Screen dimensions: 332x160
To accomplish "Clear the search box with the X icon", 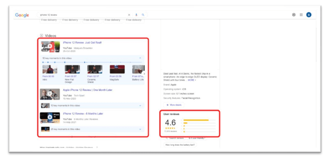I will 129,15.
